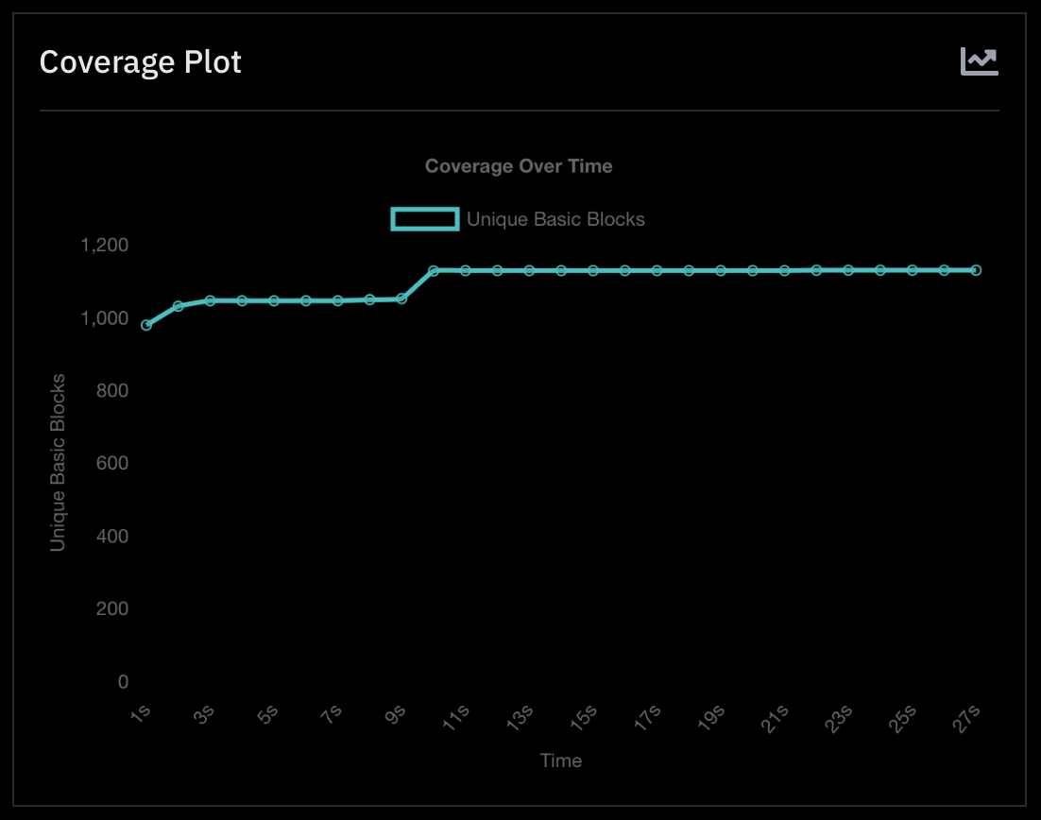Toggle the Unique Basic Blocks legend label

click(555, 219)
